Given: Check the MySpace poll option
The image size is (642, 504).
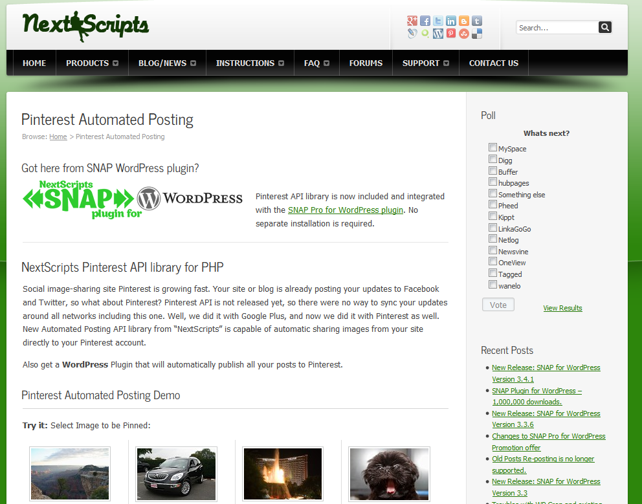Looking at the screenshot, I should pos(493,148).
